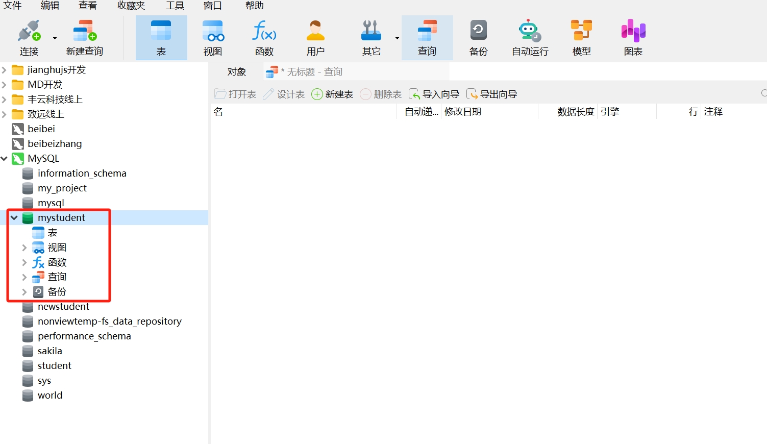This screenshot has height=444, width=767.
Task: Expand the jianghujs开发 folder
Action: (x=5, y=70)
